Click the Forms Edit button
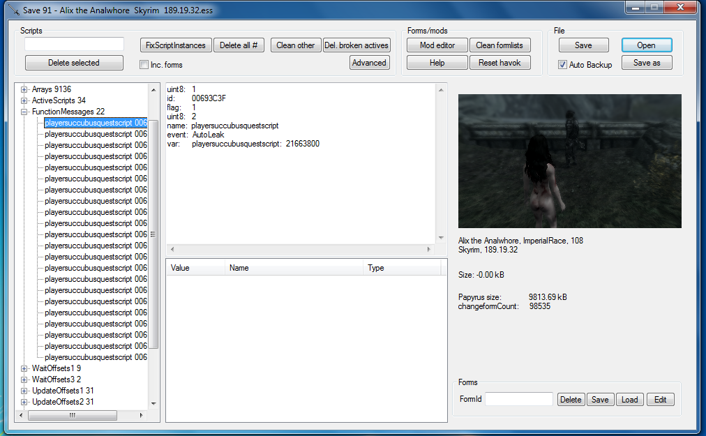 tap(661, 400)
